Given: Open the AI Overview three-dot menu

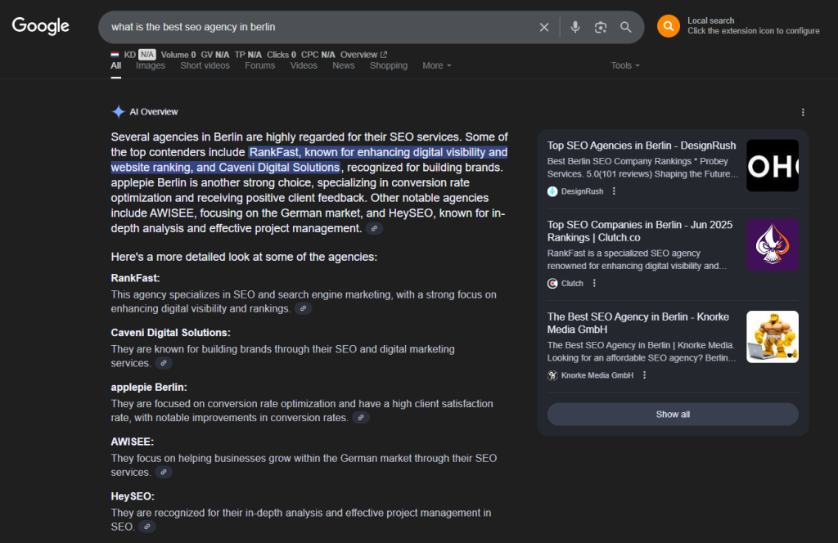Looking at the screenshot, I should [x=803, y=112].
